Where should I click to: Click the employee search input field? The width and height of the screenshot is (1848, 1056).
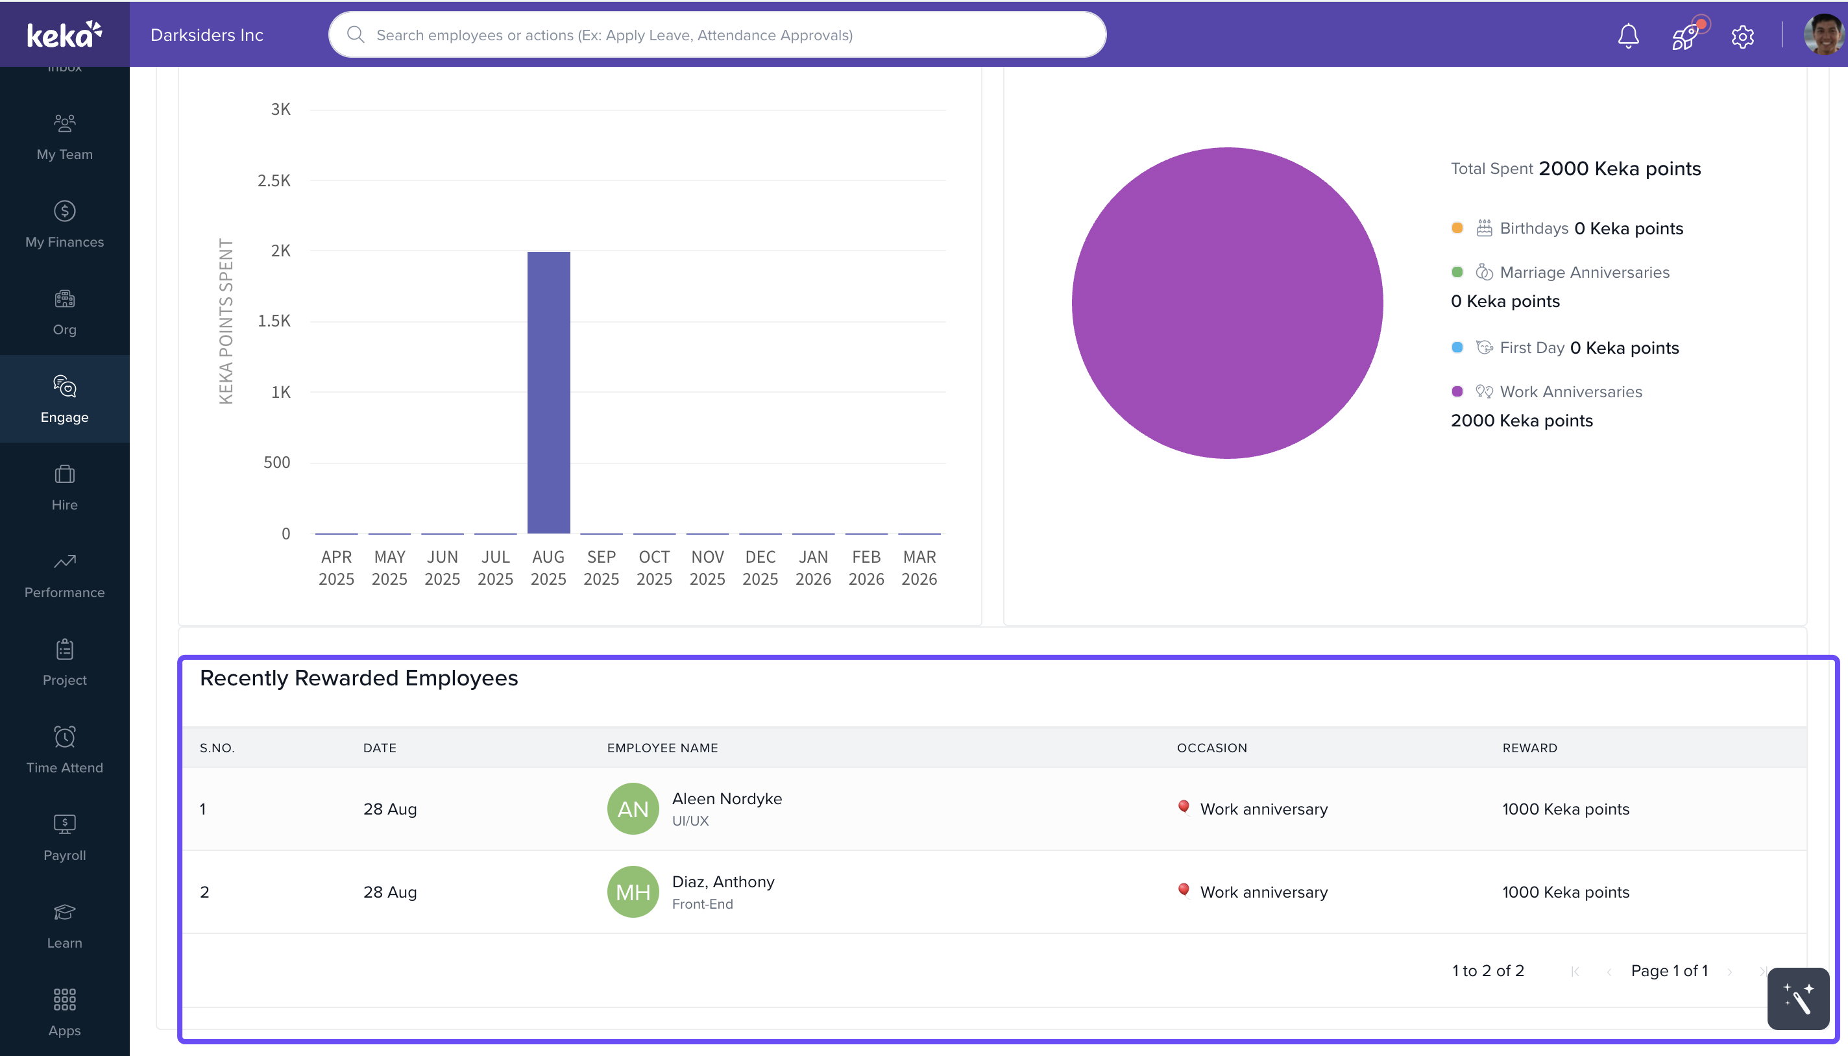tap(718, 35)
